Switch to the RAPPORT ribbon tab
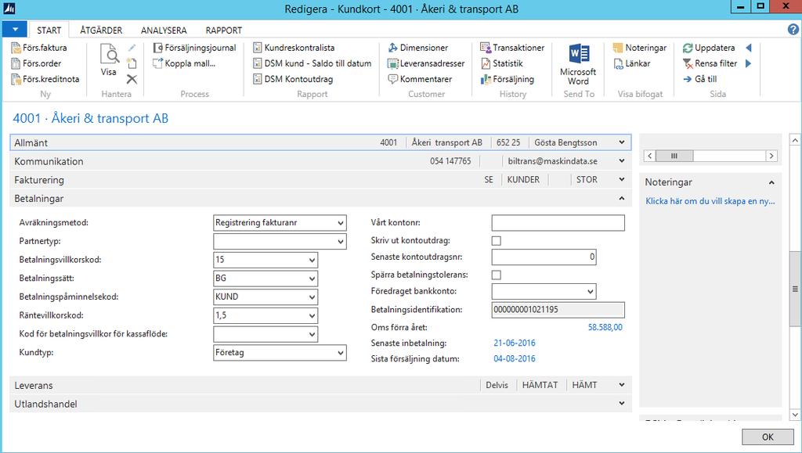Viewport: 802px width, 453px height. [x=223, y=31]
